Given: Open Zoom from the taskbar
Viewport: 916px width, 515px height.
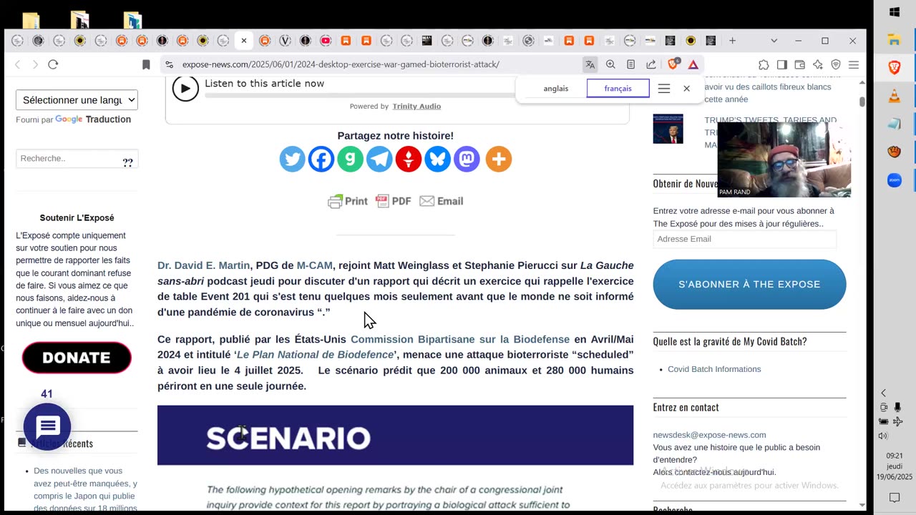Looking at the screenshot, I should 895,180.
